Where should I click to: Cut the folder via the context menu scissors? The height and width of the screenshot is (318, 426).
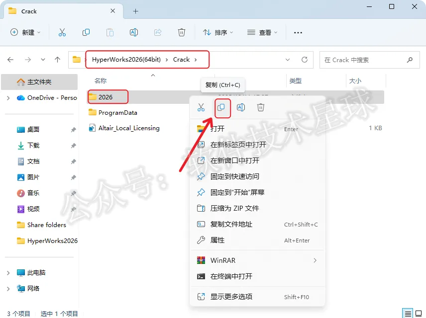coord(201,107)
